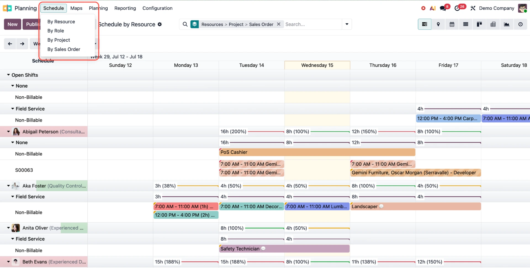Click the search magnifier icon
The width and height of the screenshot is (530, 268).
(185, 24)
